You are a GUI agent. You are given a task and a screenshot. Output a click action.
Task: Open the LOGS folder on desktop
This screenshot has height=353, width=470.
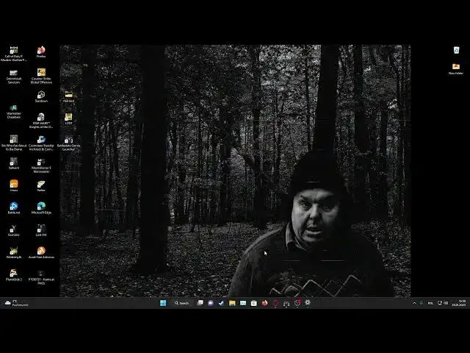tap(68, 119)
